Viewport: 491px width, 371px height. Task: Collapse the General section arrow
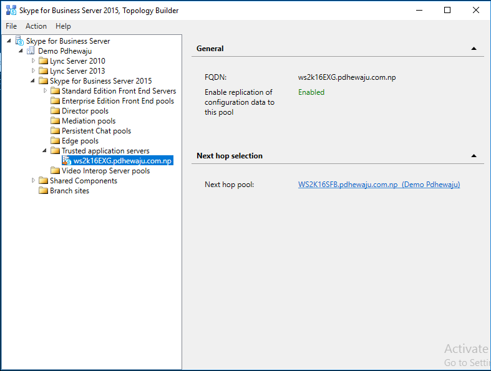point(474,49)
